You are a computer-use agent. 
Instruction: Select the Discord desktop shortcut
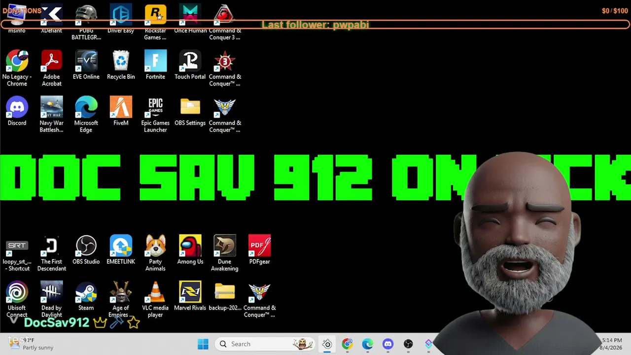tap(17, 111)
